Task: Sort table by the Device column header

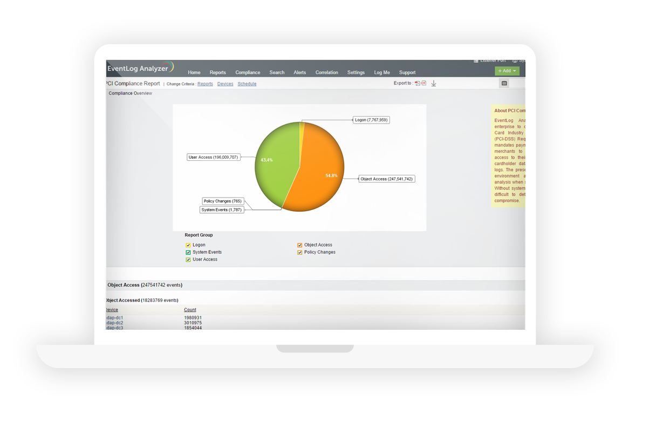Action: [x=111, y=310]
